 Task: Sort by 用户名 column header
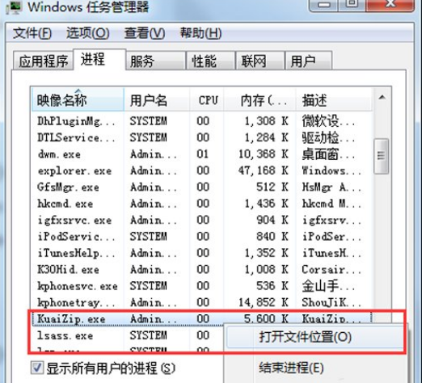(x=157, y=100)
